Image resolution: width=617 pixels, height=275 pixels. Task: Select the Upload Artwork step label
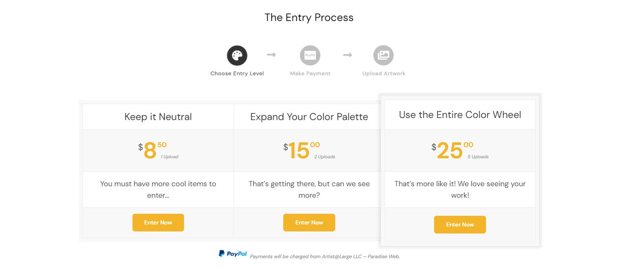tap(384, 74)
